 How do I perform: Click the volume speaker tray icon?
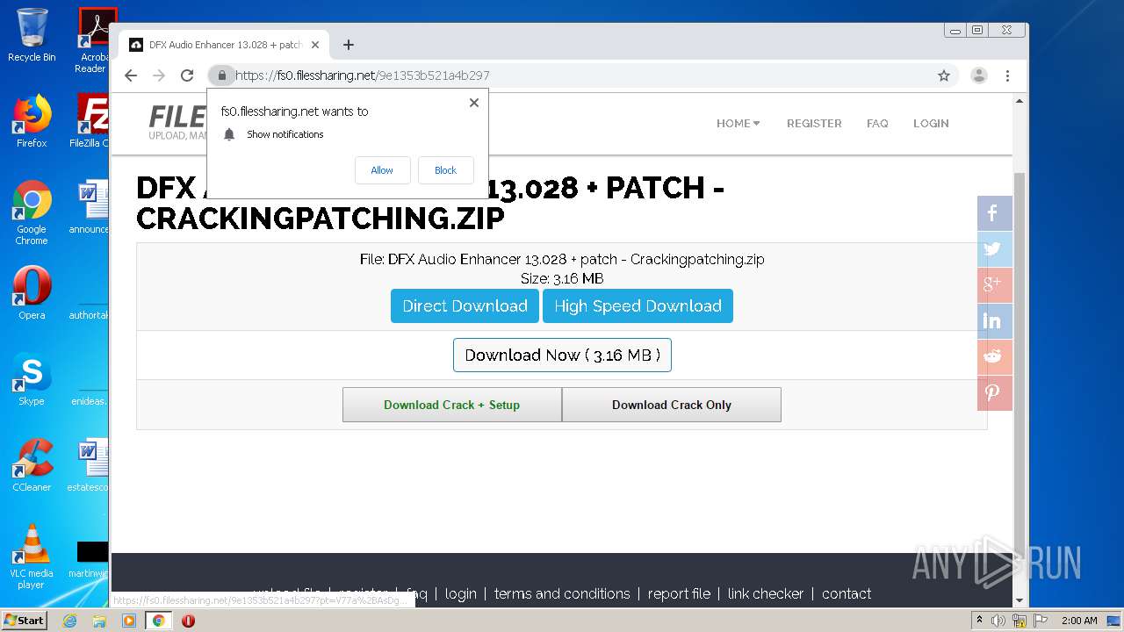point(998,621)
